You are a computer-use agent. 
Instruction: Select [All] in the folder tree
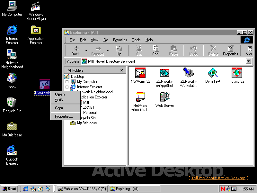coord(86,102)
